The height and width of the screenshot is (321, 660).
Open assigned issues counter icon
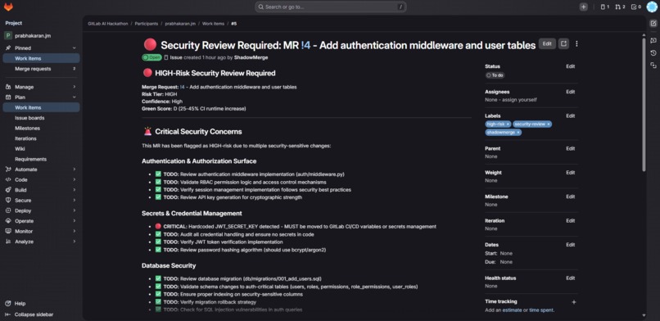(605, 7)
